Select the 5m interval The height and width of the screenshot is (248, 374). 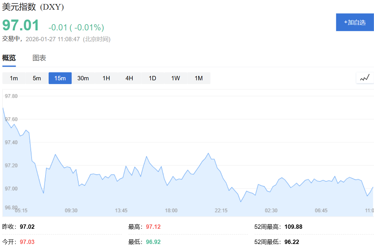(37, 78)
